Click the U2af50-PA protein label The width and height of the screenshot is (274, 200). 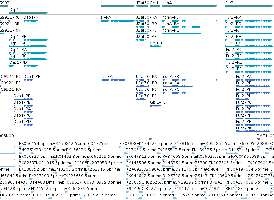pos(146,76)
